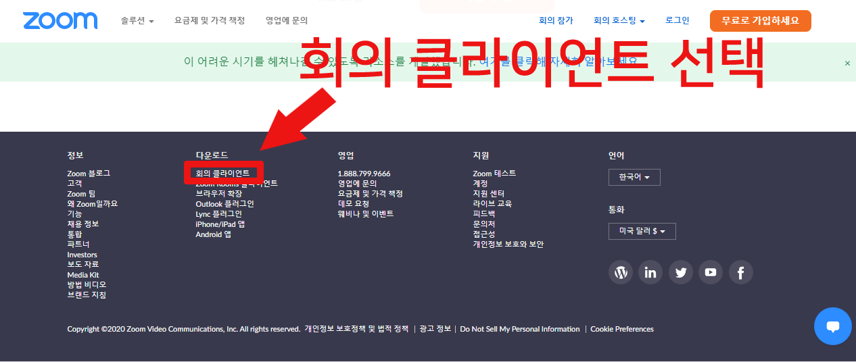Open the 보도 자료 link
Screen dimensions: 856x362
(83, 264)
